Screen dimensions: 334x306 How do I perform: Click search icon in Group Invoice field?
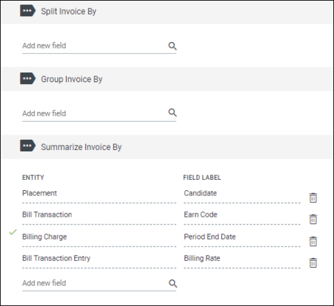click(172, 113)
